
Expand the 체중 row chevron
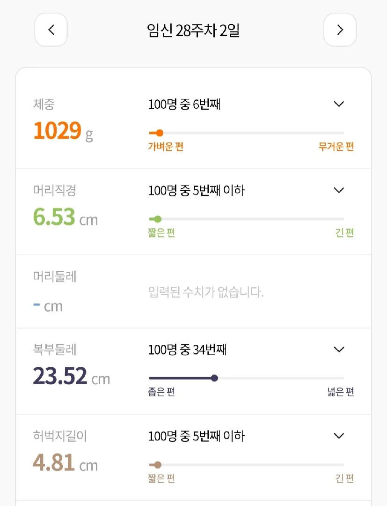[x=339, y=104]
